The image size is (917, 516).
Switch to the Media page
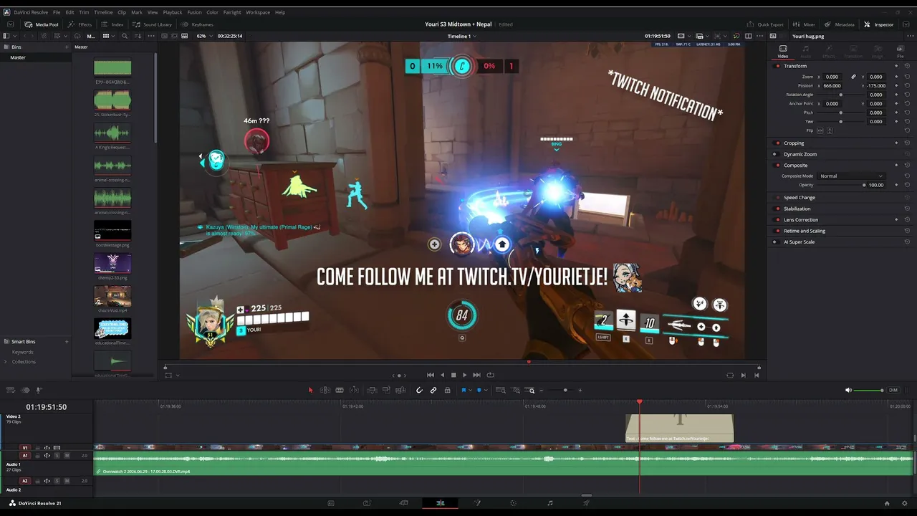(330, 503)
